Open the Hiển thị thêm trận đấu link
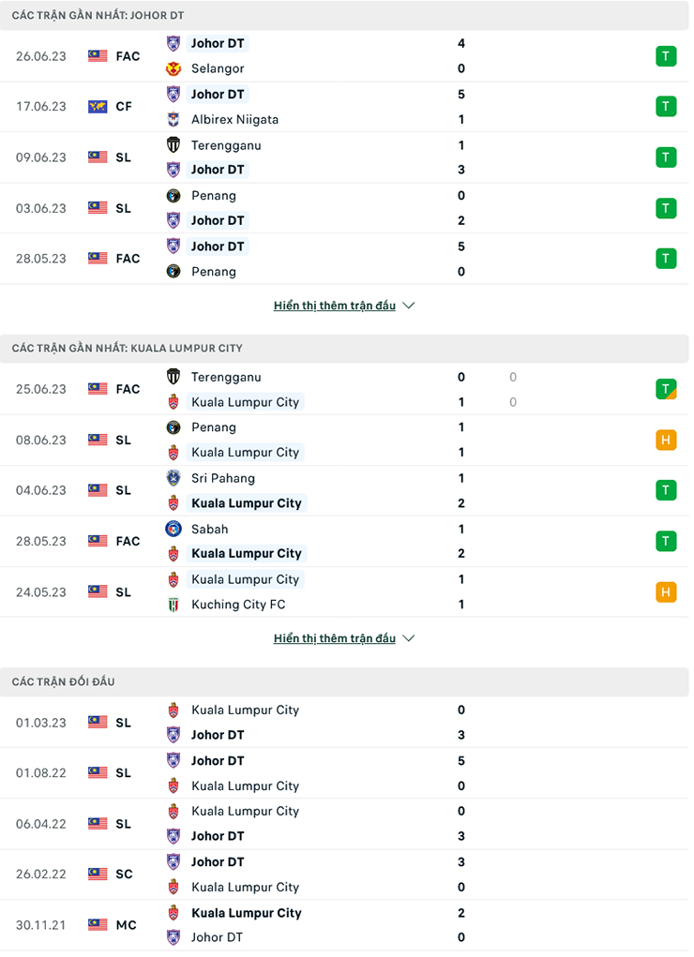This screenshot has height=957, width=694. point(334,305)
